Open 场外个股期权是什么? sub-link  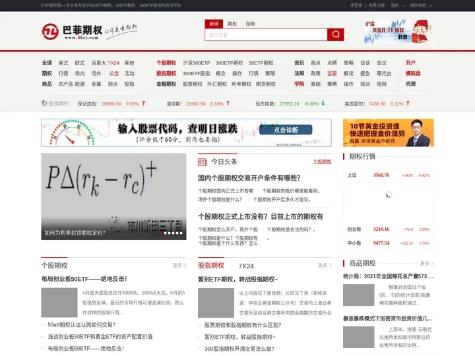(x=220, y=200)
